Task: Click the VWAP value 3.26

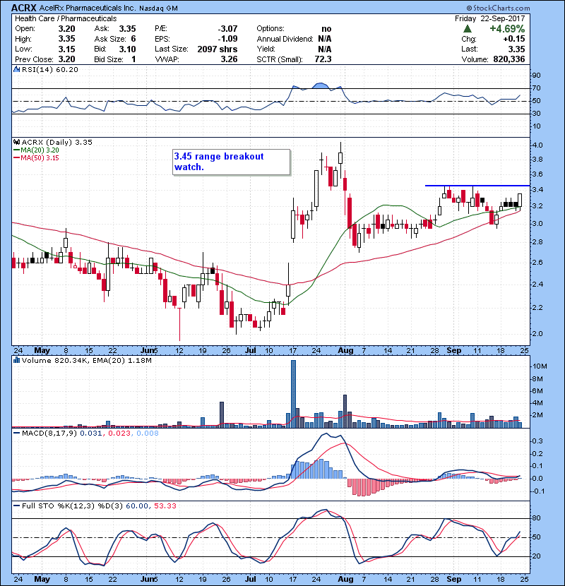Action: coord(230,59)
